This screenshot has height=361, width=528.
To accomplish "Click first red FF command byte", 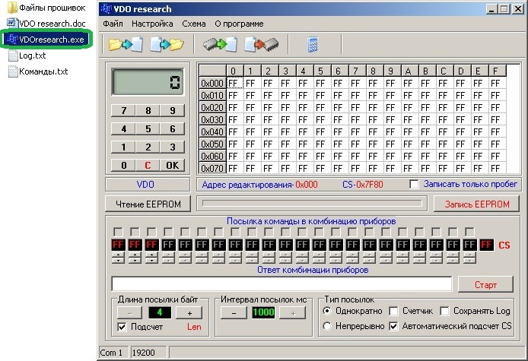I will click(x=118, y=245).
